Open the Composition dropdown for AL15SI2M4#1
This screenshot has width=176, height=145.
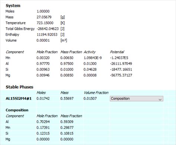(137, 98)
